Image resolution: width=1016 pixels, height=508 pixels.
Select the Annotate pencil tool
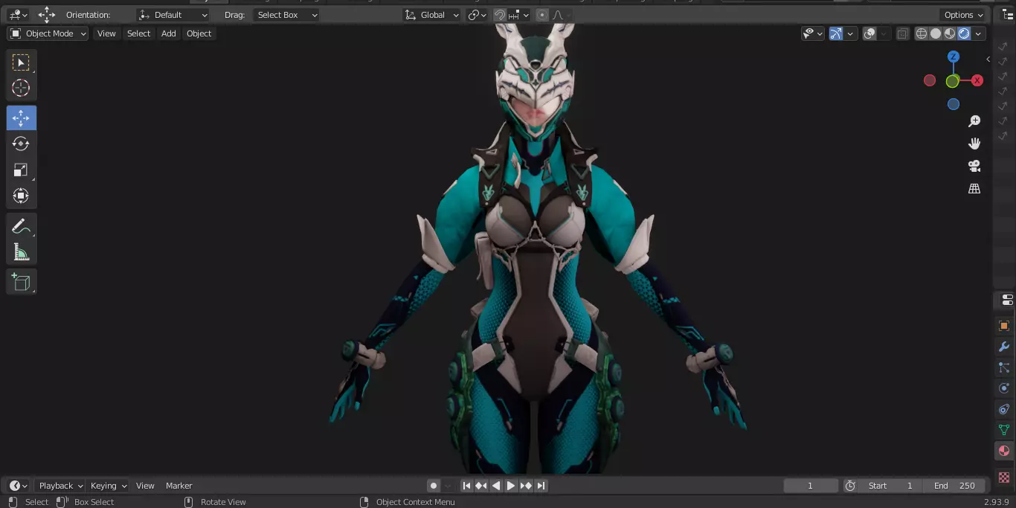pyautogui.click(x=21, y=226)
